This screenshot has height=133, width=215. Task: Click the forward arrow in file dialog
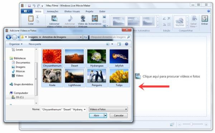(x=14, y=37)
